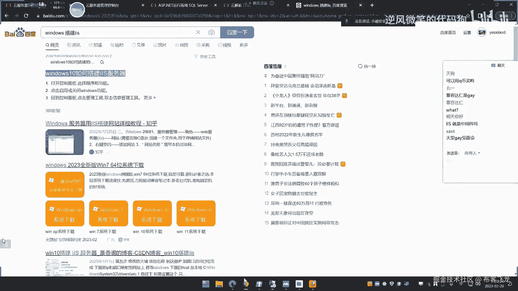Image resolution: width=518 pixels, height=291 pixels.
Task: Click the Baidu logo
Action: [20, 33]
